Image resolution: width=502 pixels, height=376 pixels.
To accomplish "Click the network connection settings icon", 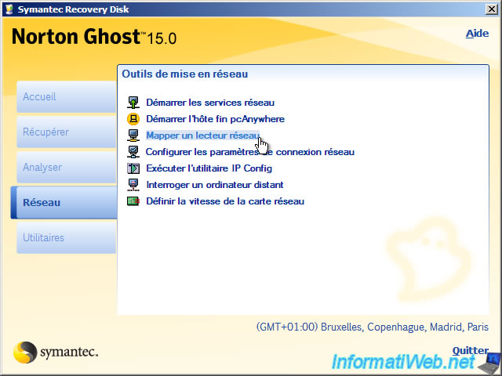I will (x=133, y=152).
